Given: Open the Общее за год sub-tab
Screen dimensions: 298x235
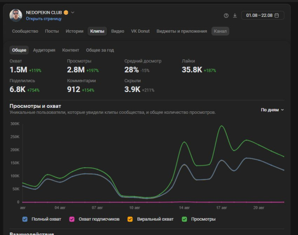Looking at the screenshot, I should point(100,50).
